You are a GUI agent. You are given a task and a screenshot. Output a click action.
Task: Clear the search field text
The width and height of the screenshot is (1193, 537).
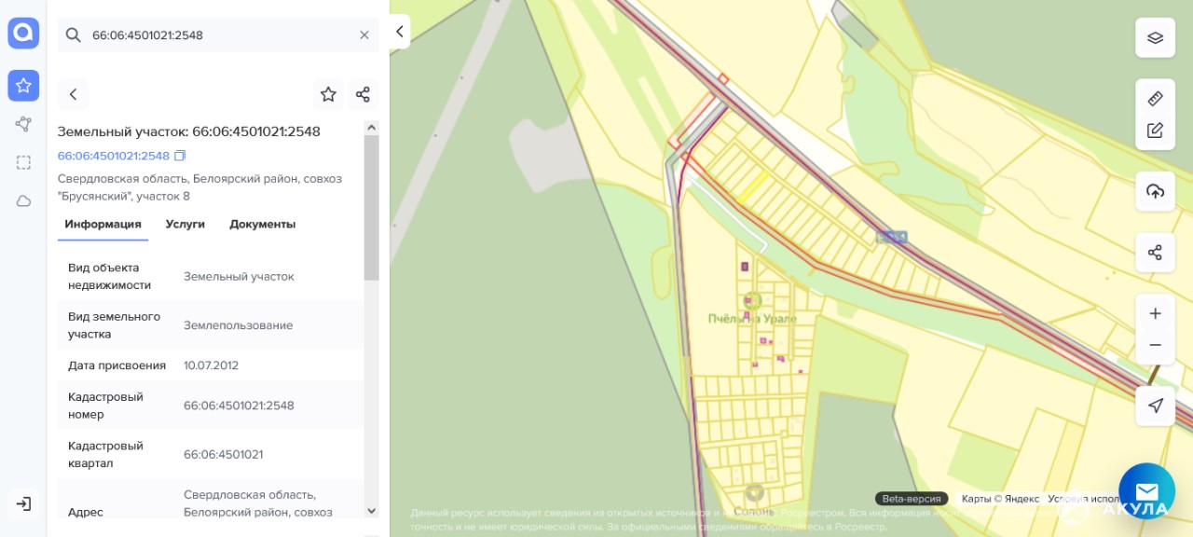coord(364,35)
